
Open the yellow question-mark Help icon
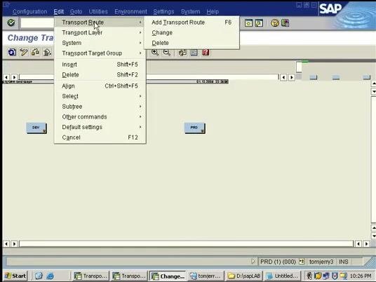pyautogui.click(x=275, y=23)
